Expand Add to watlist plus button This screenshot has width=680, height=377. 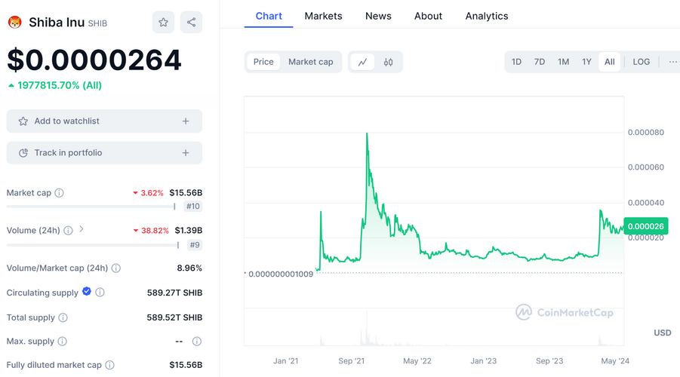(x=186, y=121)
